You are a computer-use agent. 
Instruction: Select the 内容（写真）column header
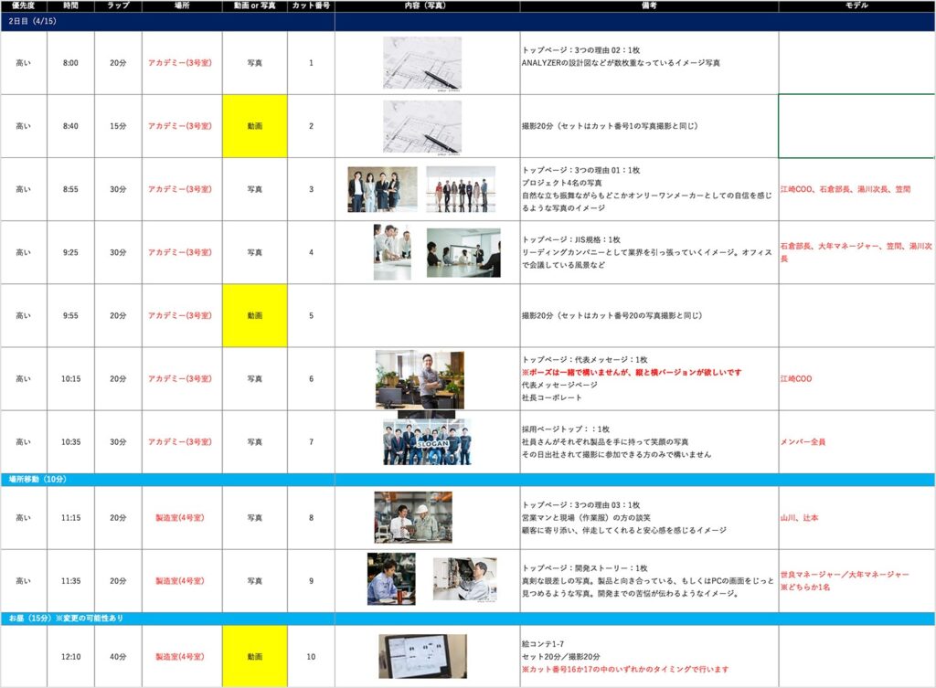click(426, 6)
